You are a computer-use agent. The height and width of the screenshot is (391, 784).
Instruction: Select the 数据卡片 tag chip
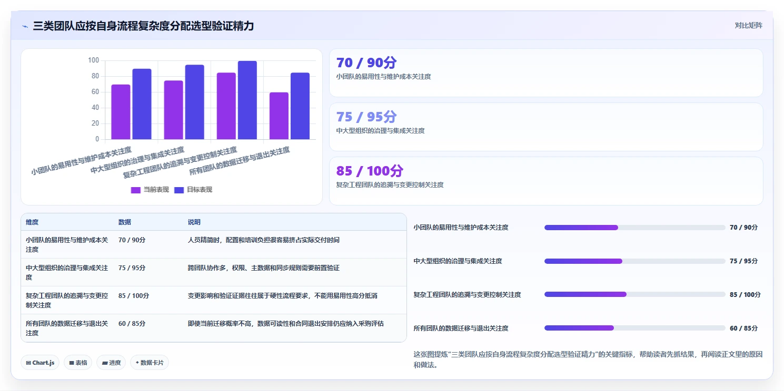tap(150, 363)
